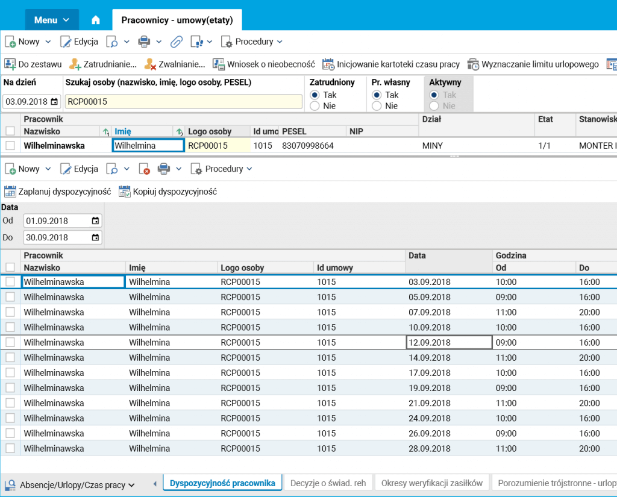Click the printer icon in top toolbar
Image resolution: width=617 pixels, height=497 pixels.
pos(144,42)
